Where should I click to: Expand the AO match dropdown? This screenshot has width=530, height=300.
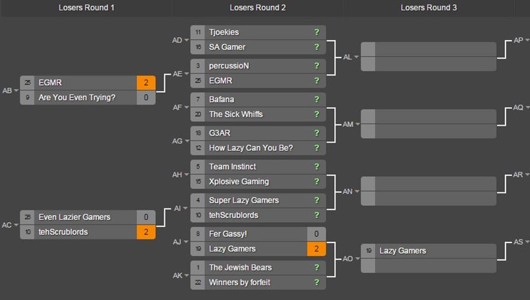click(x=357, y=259)
